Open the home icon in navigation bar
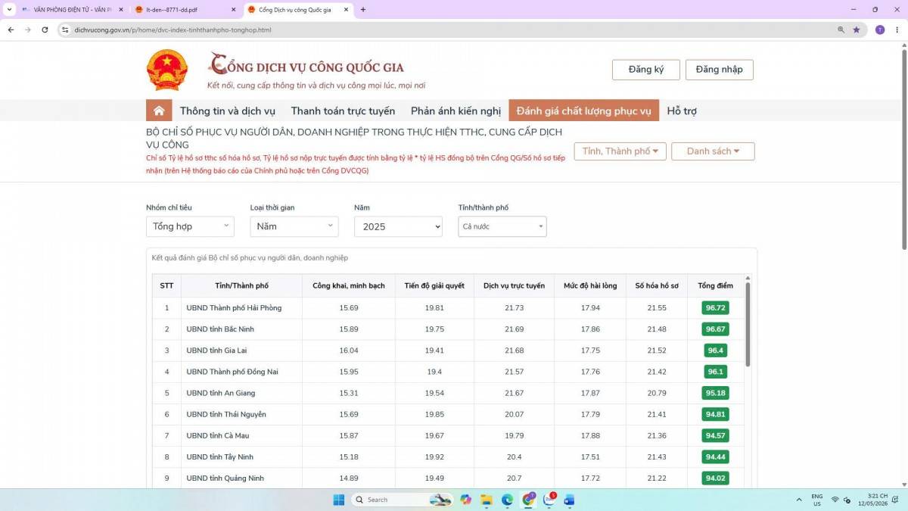Screen dimensions: 908x511 [159, 111]
